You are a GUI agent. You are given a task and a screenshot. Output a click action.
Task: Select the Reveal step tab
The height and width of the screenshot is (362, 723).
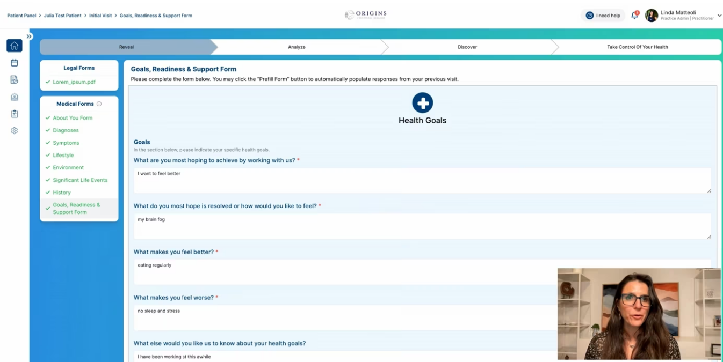coord(126,47)
